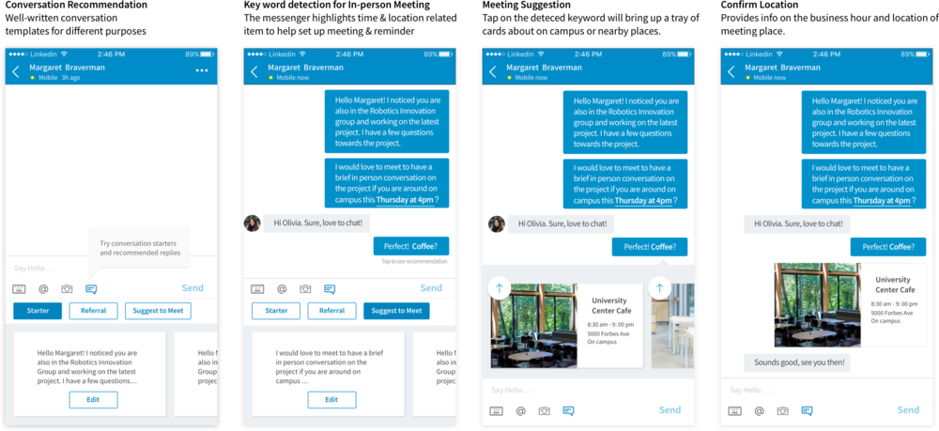Tap keyboard icon on Confirm Location screen
Screen dimensions: 939x431
(x=734, y=410)
